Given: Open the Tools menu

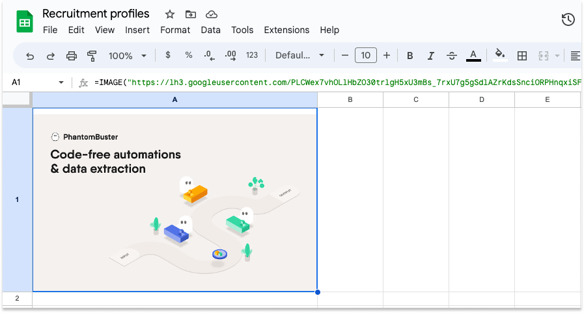Looking at the screenshot, I should tap(242, 30).
